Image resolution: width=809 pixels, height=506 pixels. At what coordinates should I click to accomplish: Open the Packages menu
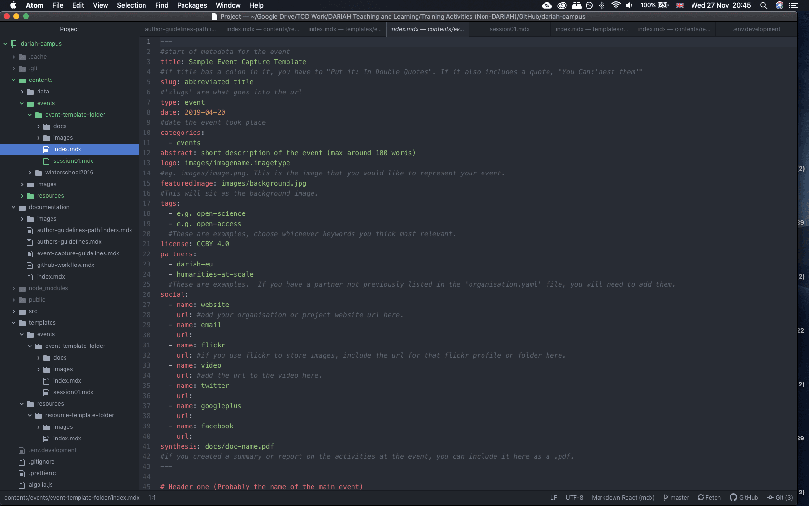pos(192,5)
